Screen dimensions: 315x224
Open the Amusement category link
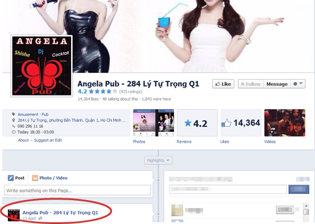click(x=28, y=114)
